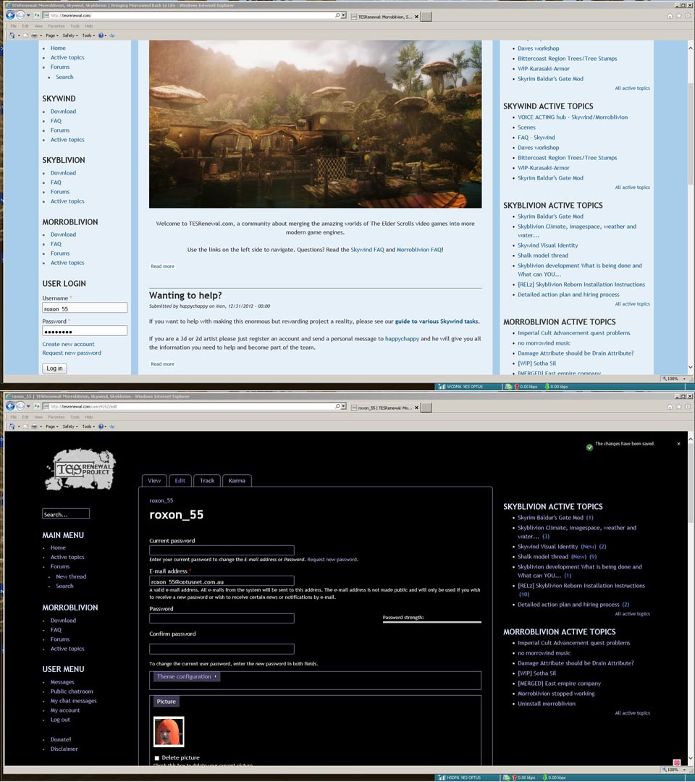Click the Forward arrow in the bottom browser window
The width and height of the screenshot is (695, 782).
[20, 406]
